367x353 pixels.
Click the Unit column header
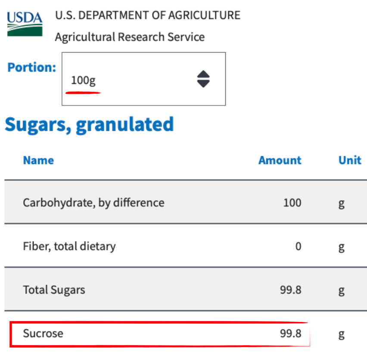point(350,160)
